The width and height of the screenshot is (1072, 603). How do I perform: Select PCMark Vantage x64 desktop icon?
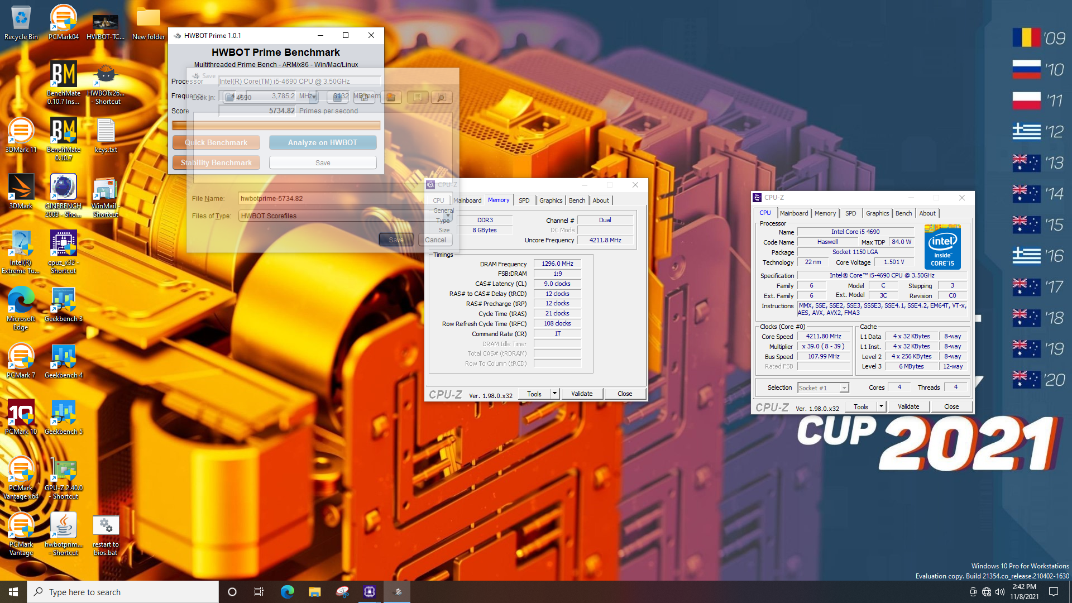click(x=21, y=477)
